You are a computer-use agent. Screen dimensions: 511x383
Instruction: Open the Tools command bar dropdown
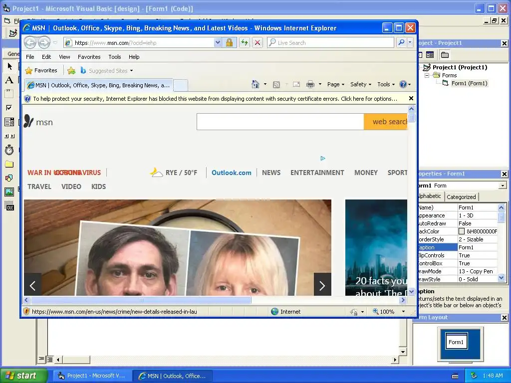click(386, 84)
